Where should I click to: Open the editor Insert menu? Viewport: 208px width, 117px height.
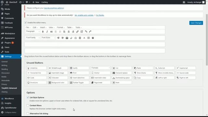tap(43, 27)
